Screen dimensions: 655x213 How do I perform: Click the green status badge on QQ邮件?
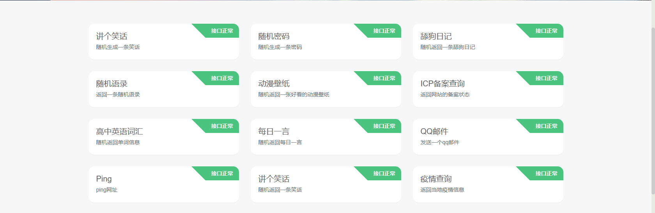point(546,126)
